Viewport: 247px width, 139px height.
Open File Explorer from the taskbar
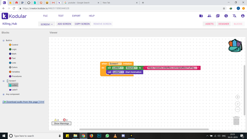[x=75, y=136]
